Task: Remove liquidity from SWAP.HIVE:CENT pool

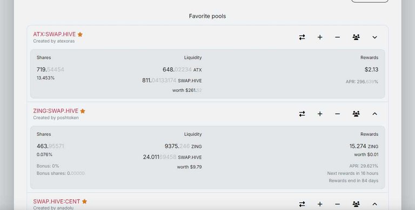Action: [337, 204]
